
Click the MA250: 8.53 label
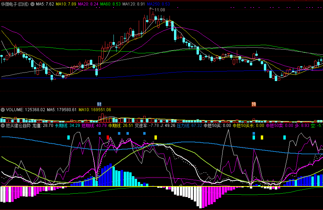pyautogui.click(x=158, y=4)
